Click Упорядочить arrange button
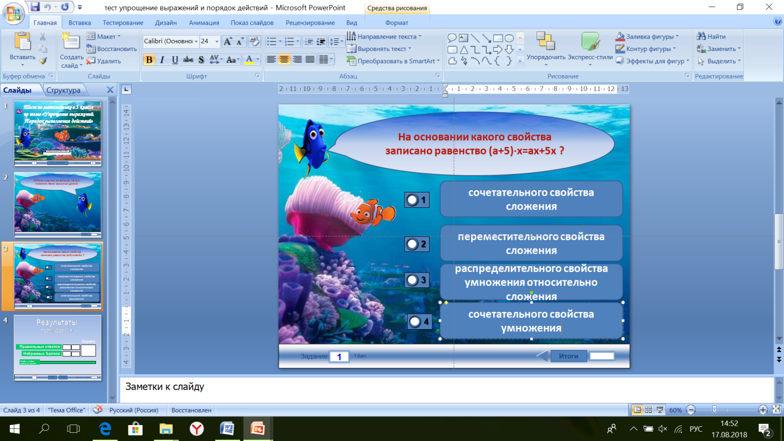 click(546, 48)
